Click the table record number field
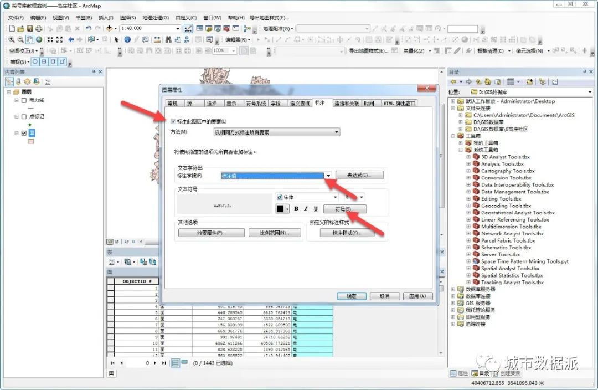 (x=138, y=363)
